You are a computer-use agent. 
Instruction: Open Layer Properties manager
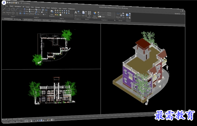point(51,13)
